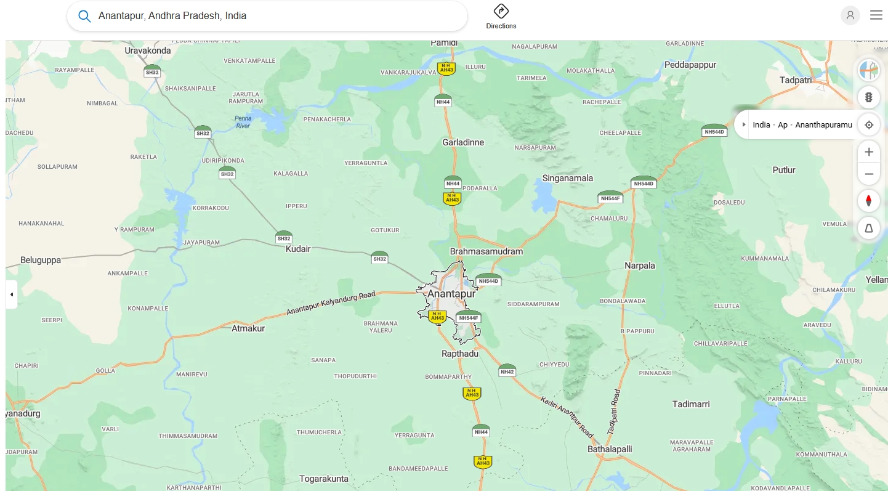Click the AH43 shield below Bommaparthy

[472, 394]
